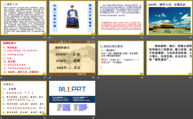Click the slide number 18 label

(x=93, y=78)
